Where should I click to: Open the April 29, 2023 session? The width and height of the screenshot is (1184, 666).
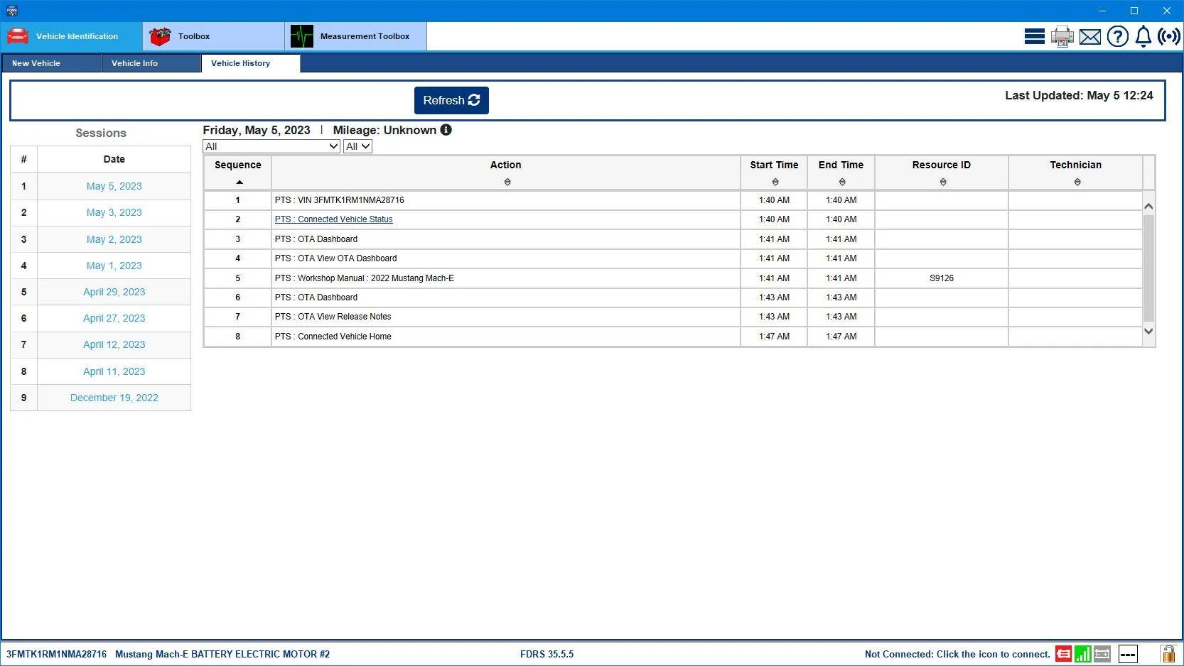(x=114, y=292)
